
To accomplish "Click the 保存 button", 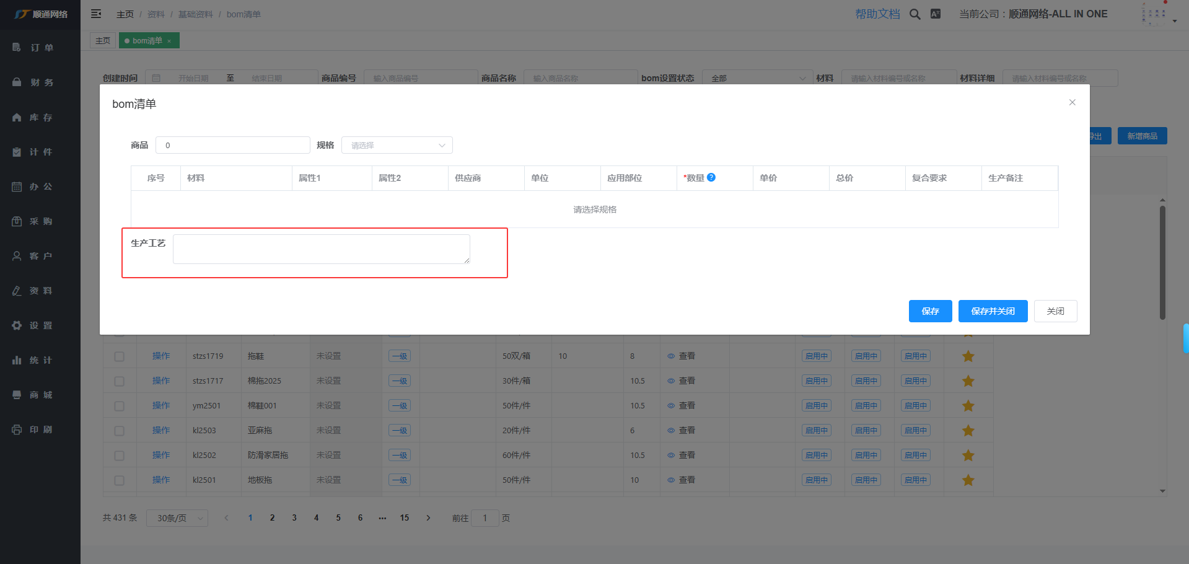I will [930, 311].
